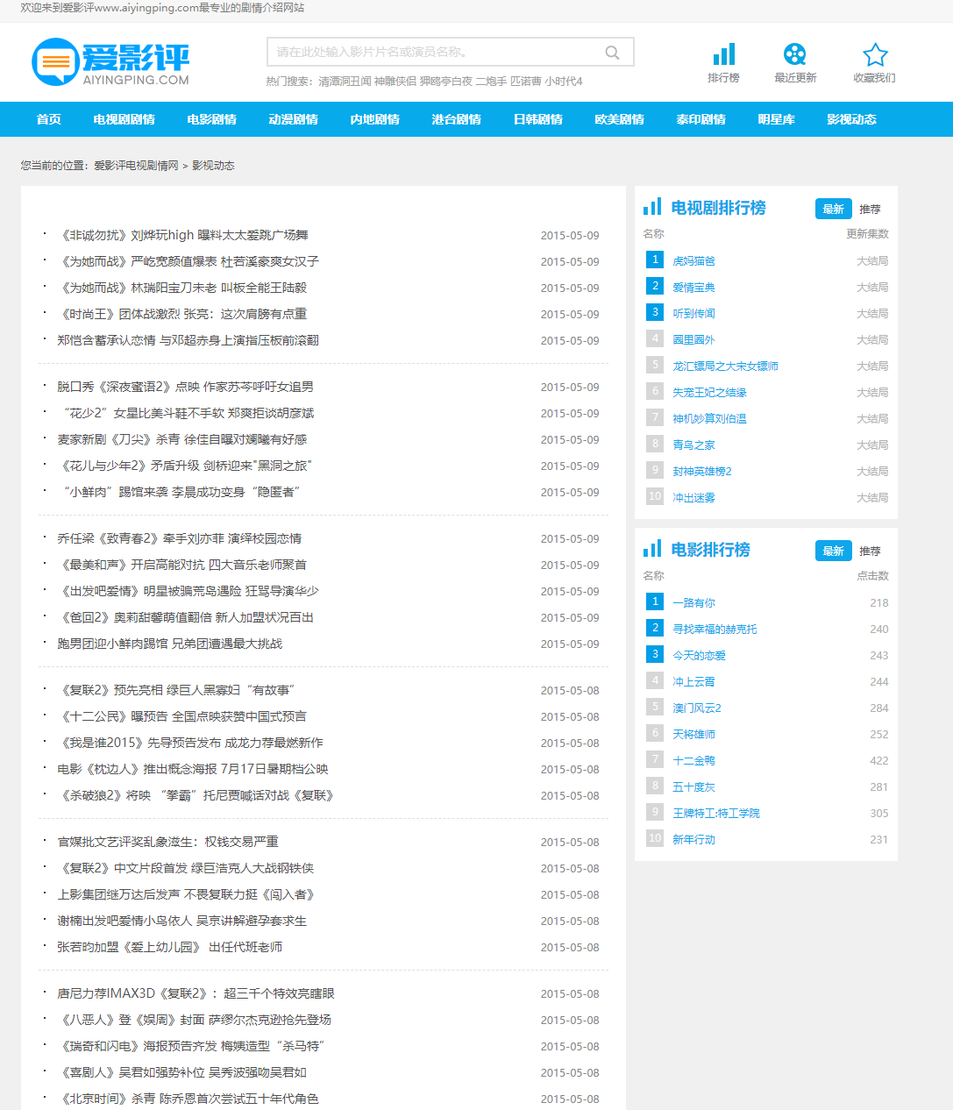Click breadcrumb 影视动态

(213, 165)
